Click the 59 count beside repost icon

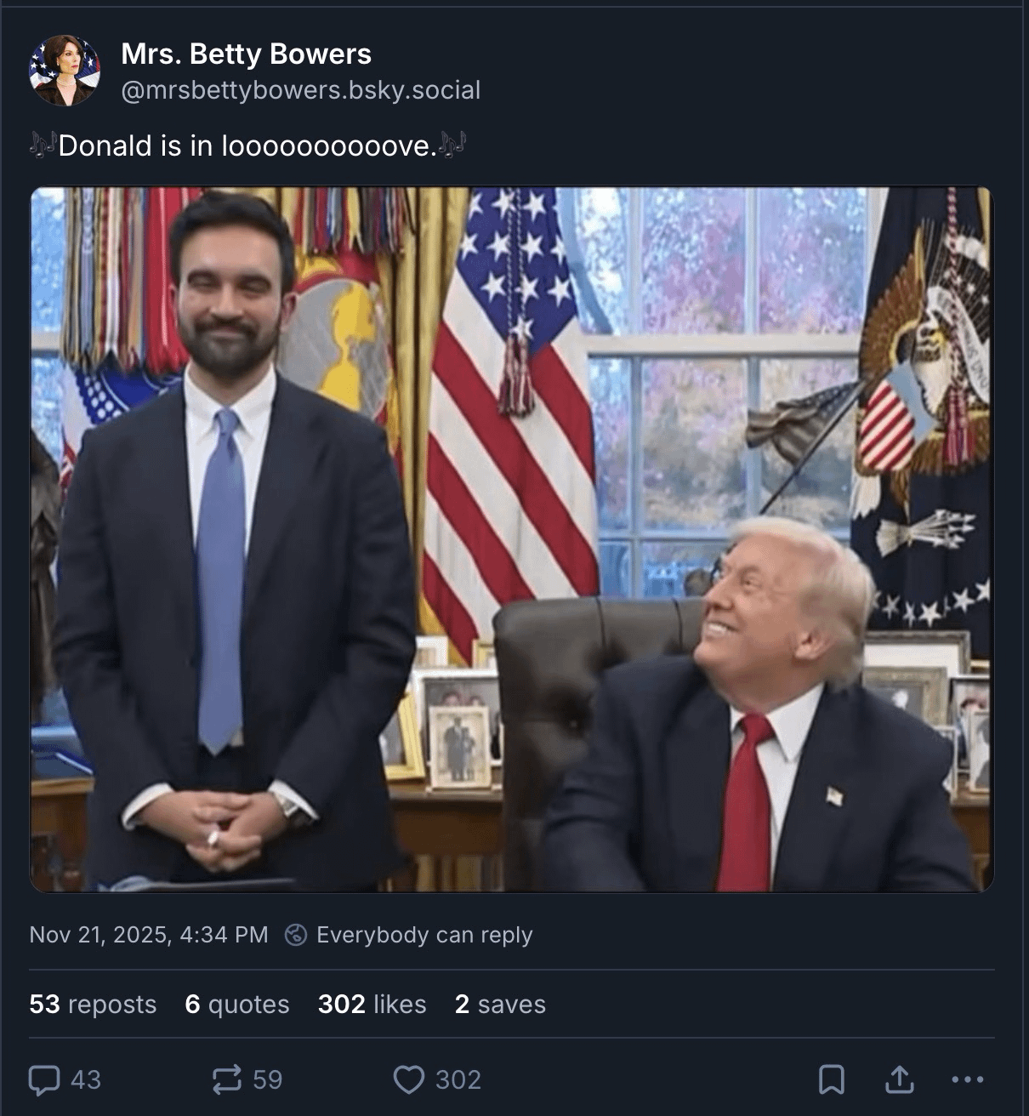pyautogui.click(x=267, y=1079)
